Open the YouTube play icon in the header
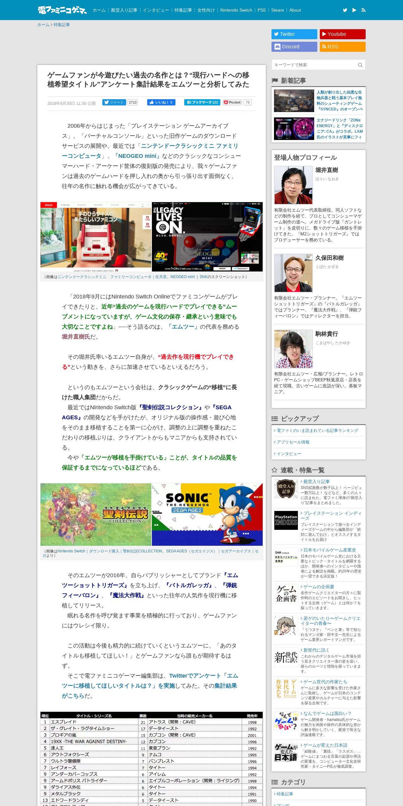Viewport: 403px width, 806px height. pyautogui.click(x=354, y=10)
